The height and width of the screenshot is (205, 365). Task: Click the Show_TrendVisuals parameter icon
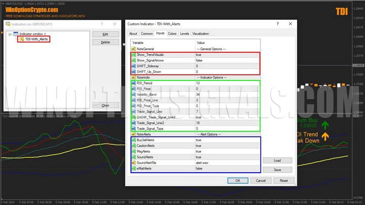[133, 54]
